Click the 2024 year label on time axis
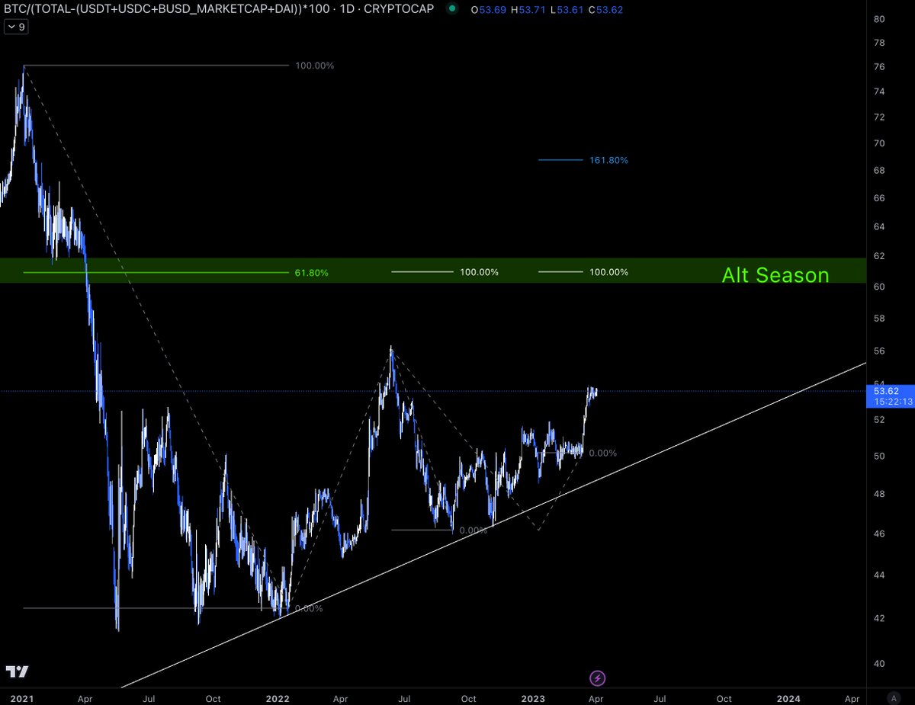 tap(788, 698)
